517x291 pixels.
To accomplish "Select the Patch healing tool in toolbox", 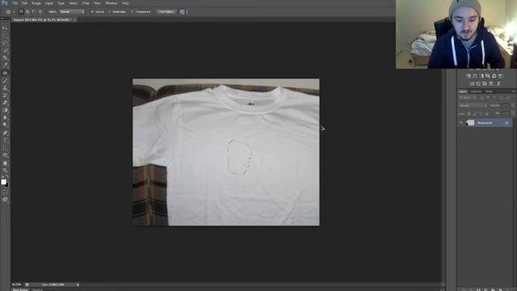I will 5,74.
